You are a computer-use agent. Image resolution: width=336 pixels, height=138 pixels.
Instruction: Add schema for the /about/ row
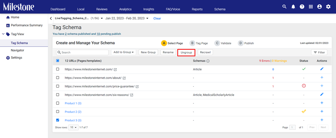click(322, 77)
